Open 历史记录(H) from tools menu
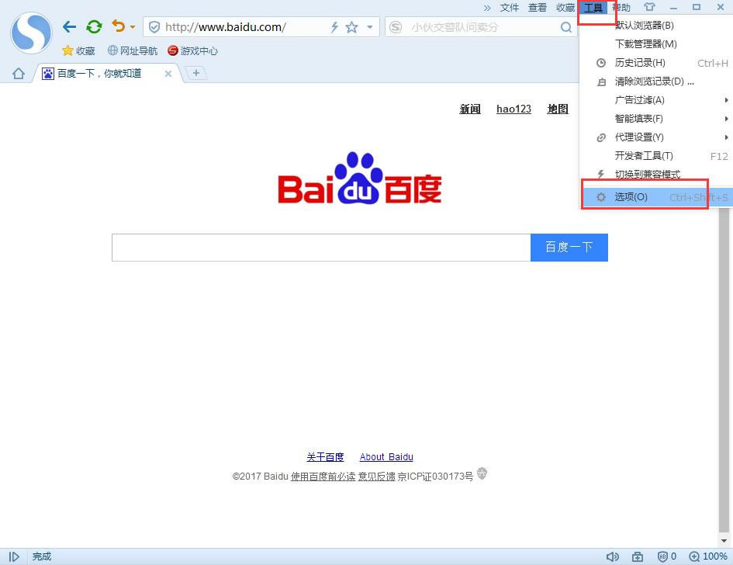This screenshot has width=733, height=565. click(x=656, y=63)
